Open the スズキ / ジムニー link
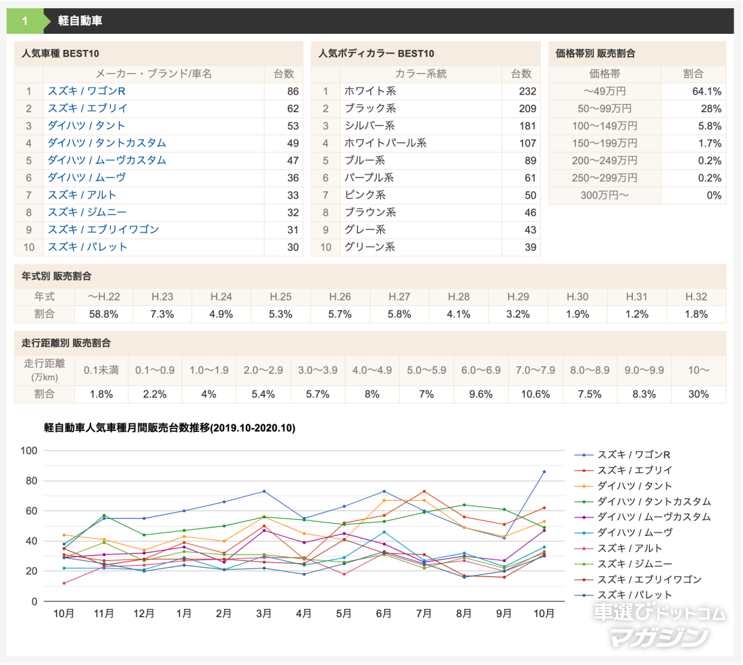743x665 pixels. (x=86, y=212)
